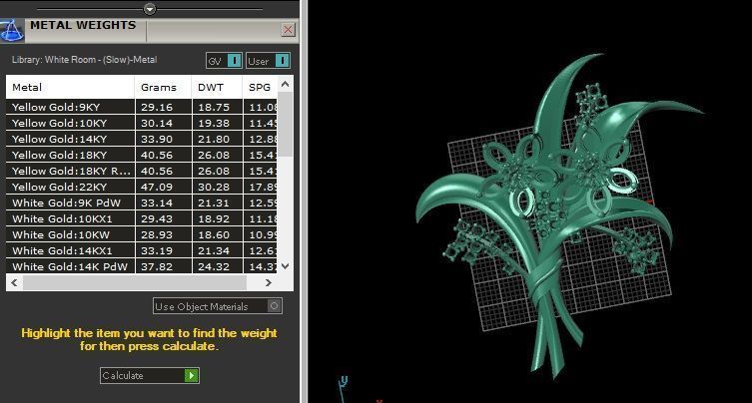Click the table scroll up arrow
752x403 pixels.
click(x=285, y=84)
